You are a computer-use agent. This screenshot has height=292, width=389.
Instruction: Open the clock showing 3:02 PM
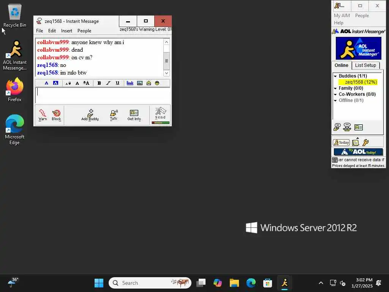tap(362, 283)
